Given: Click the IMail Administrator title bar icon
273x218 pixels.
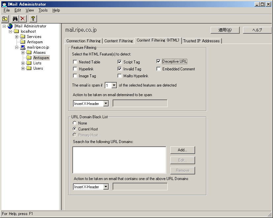Looking at the screenshot, I should tap(4, 4).
